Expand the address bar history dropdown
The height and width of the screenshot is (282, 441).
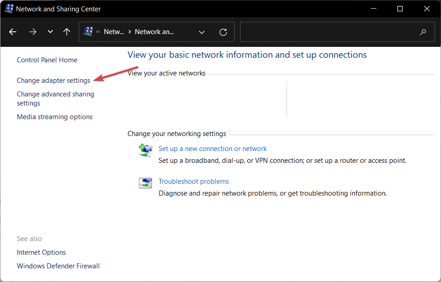tap(202, 32)
